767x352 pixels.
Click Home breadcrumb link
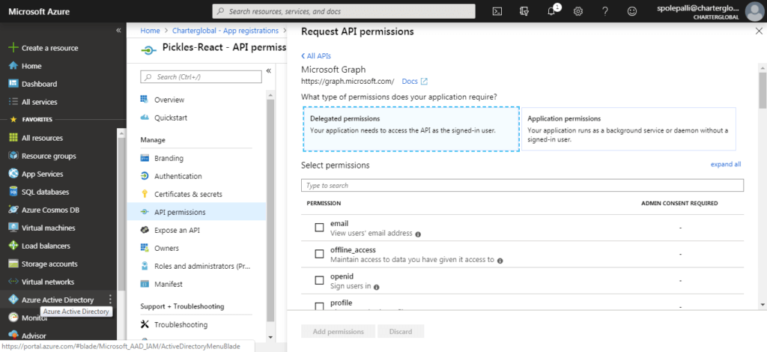coord(150,30)
